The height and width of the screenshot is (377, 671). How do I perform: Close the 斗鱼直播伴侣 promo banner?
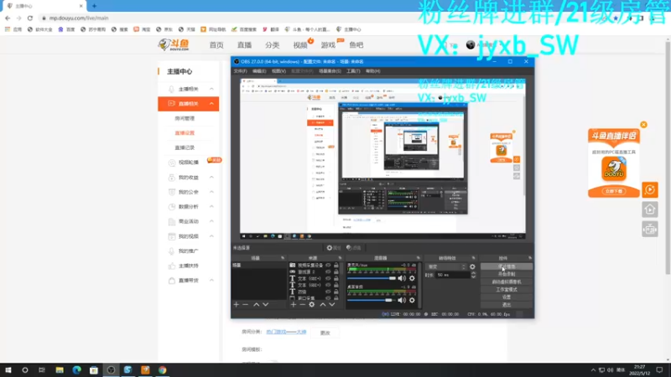pyautogui.click(x=643, y=125)
